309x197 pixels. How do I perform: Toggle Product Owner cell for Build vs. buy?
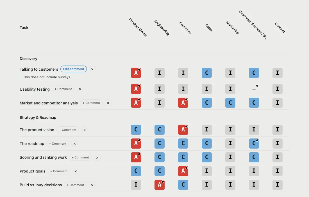click(x=136, y=185)
